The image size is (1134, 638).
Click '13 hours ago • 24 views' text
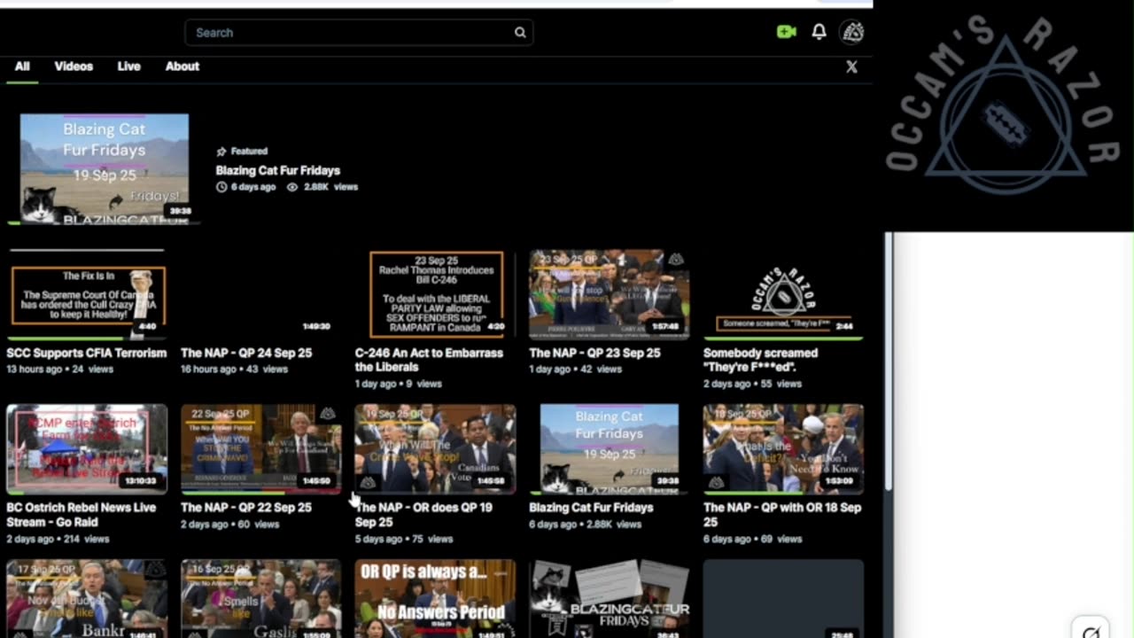click(59, 369)
